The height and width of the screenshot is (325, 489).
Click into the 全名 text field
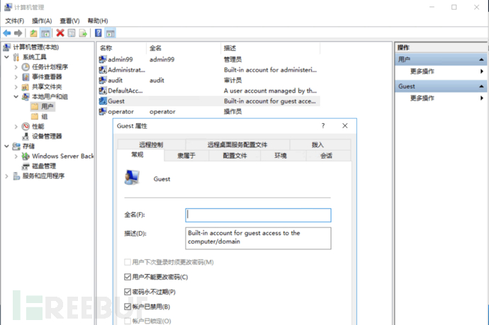tap(258, 215)
